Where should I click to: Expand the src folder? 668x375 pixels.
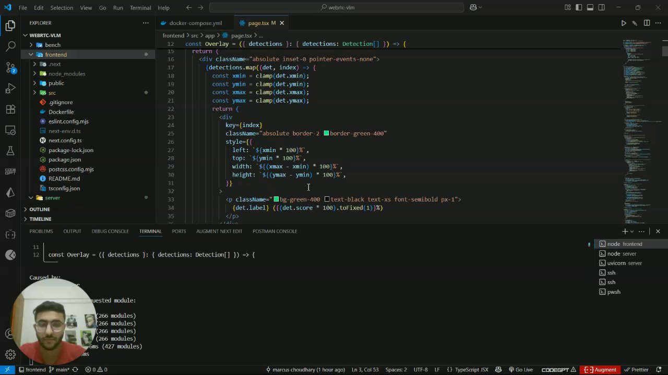coord(52,93)
